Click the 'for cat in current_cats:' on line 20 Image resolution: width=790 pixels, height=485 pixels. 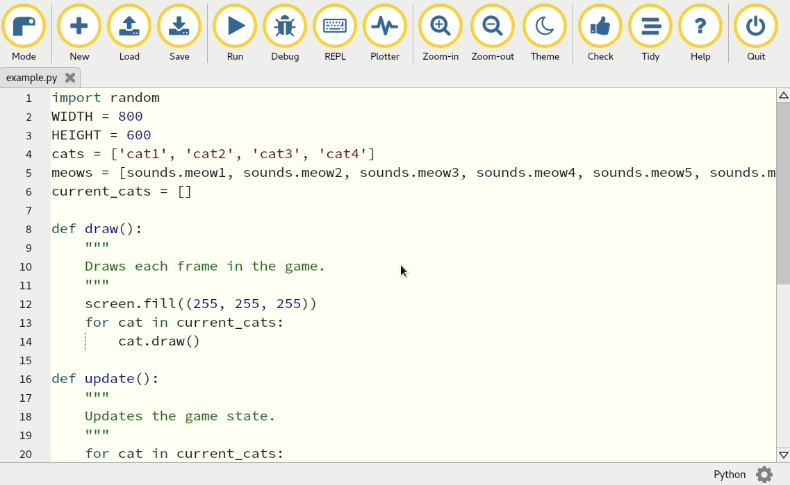184,454
